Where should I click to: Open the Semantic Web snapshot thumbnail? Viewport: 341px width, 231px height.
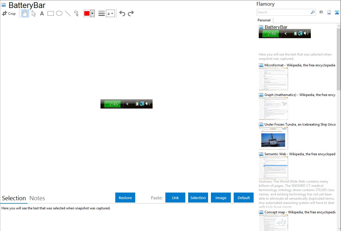273,168
